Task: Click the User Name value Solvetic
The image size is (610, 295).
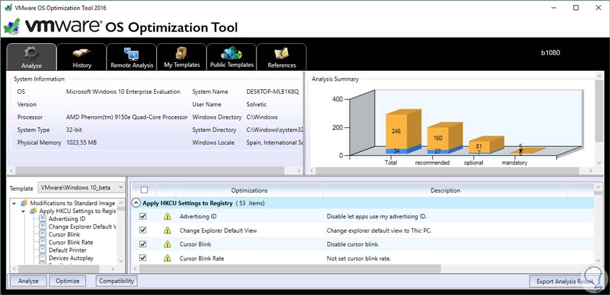Action: pyautogui.click(x=256, y=104)
